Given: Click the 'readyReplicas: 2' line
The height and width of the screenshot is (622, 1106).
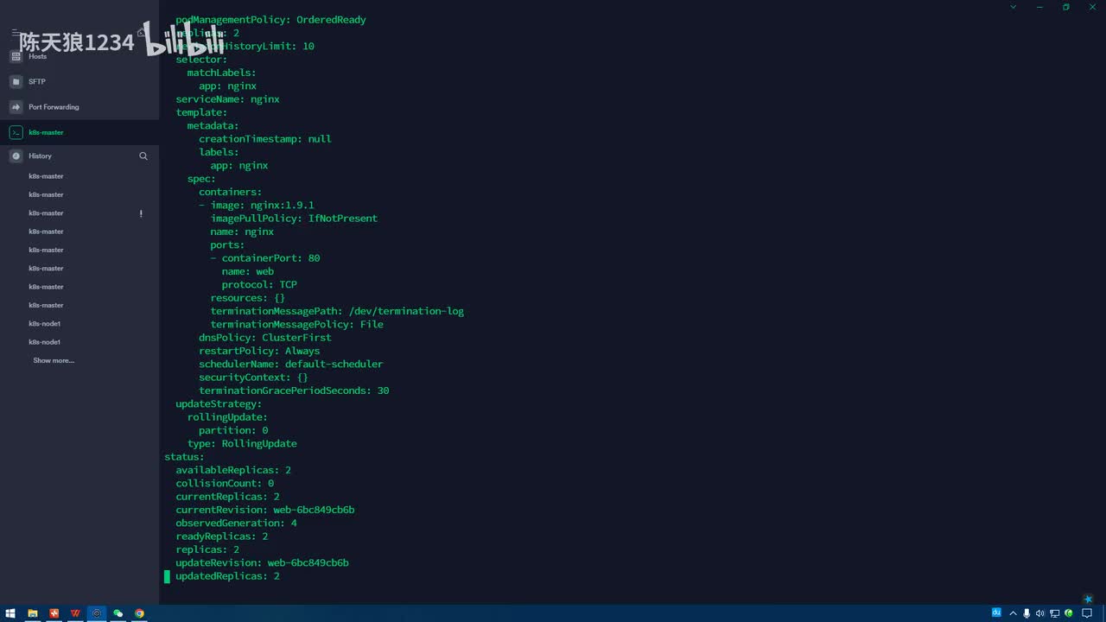Looking at the screenshot, I should click(x=222, y=536).
